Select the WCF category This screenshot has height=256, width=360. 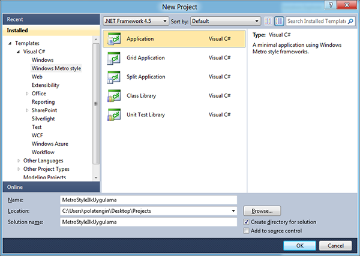coord(37,135)
